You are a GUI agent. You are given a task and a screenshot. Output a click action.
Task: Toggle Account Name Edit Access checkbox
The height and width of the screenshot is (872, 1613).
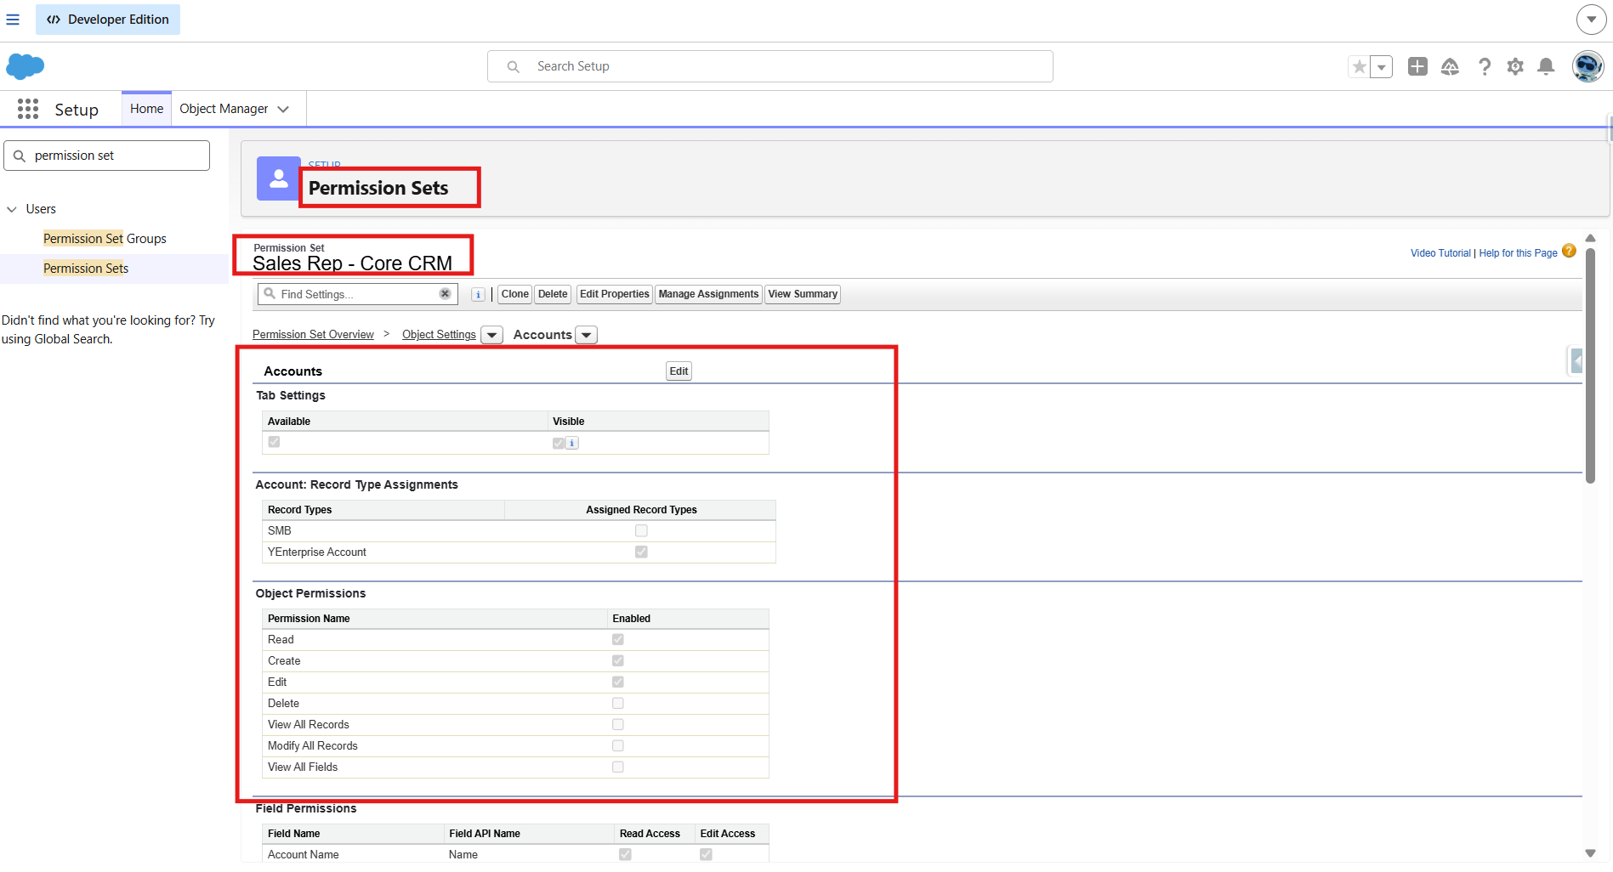(706, 854)
